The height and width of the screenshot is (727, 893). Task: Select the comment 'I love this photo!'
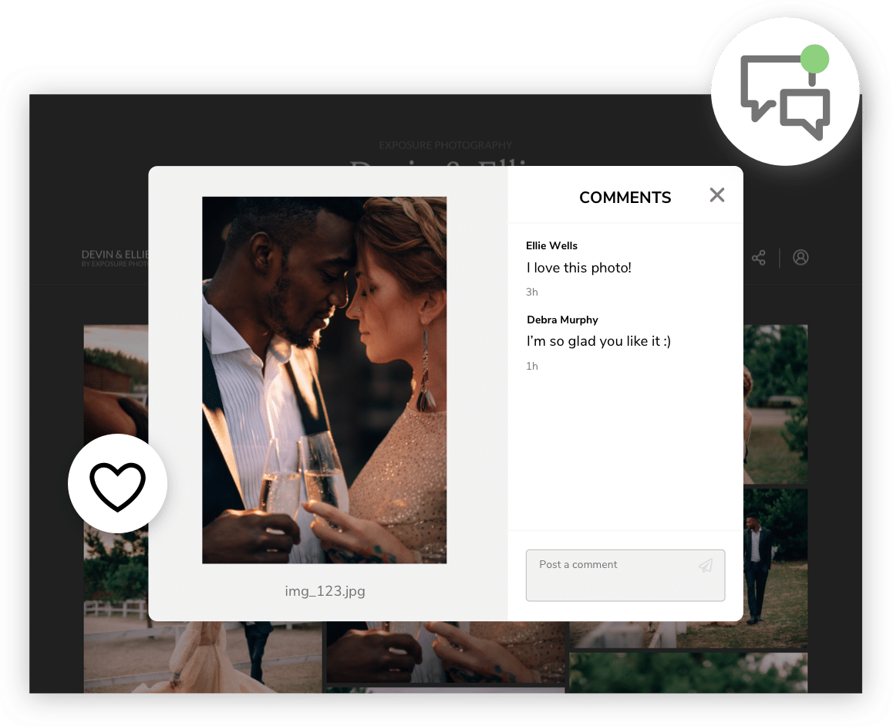pyautogui.click(x=578, y=268)
